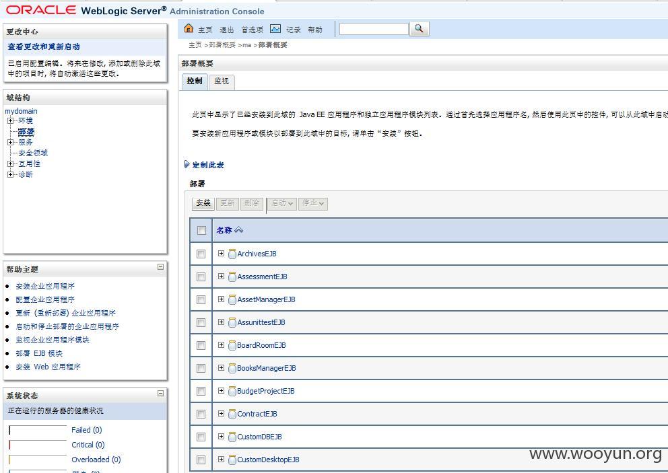Image resolution: width=668 pixels, height=473 pixels.
Task: Check the BooksManagerEJB row checkbox
Action: (201, 368)
